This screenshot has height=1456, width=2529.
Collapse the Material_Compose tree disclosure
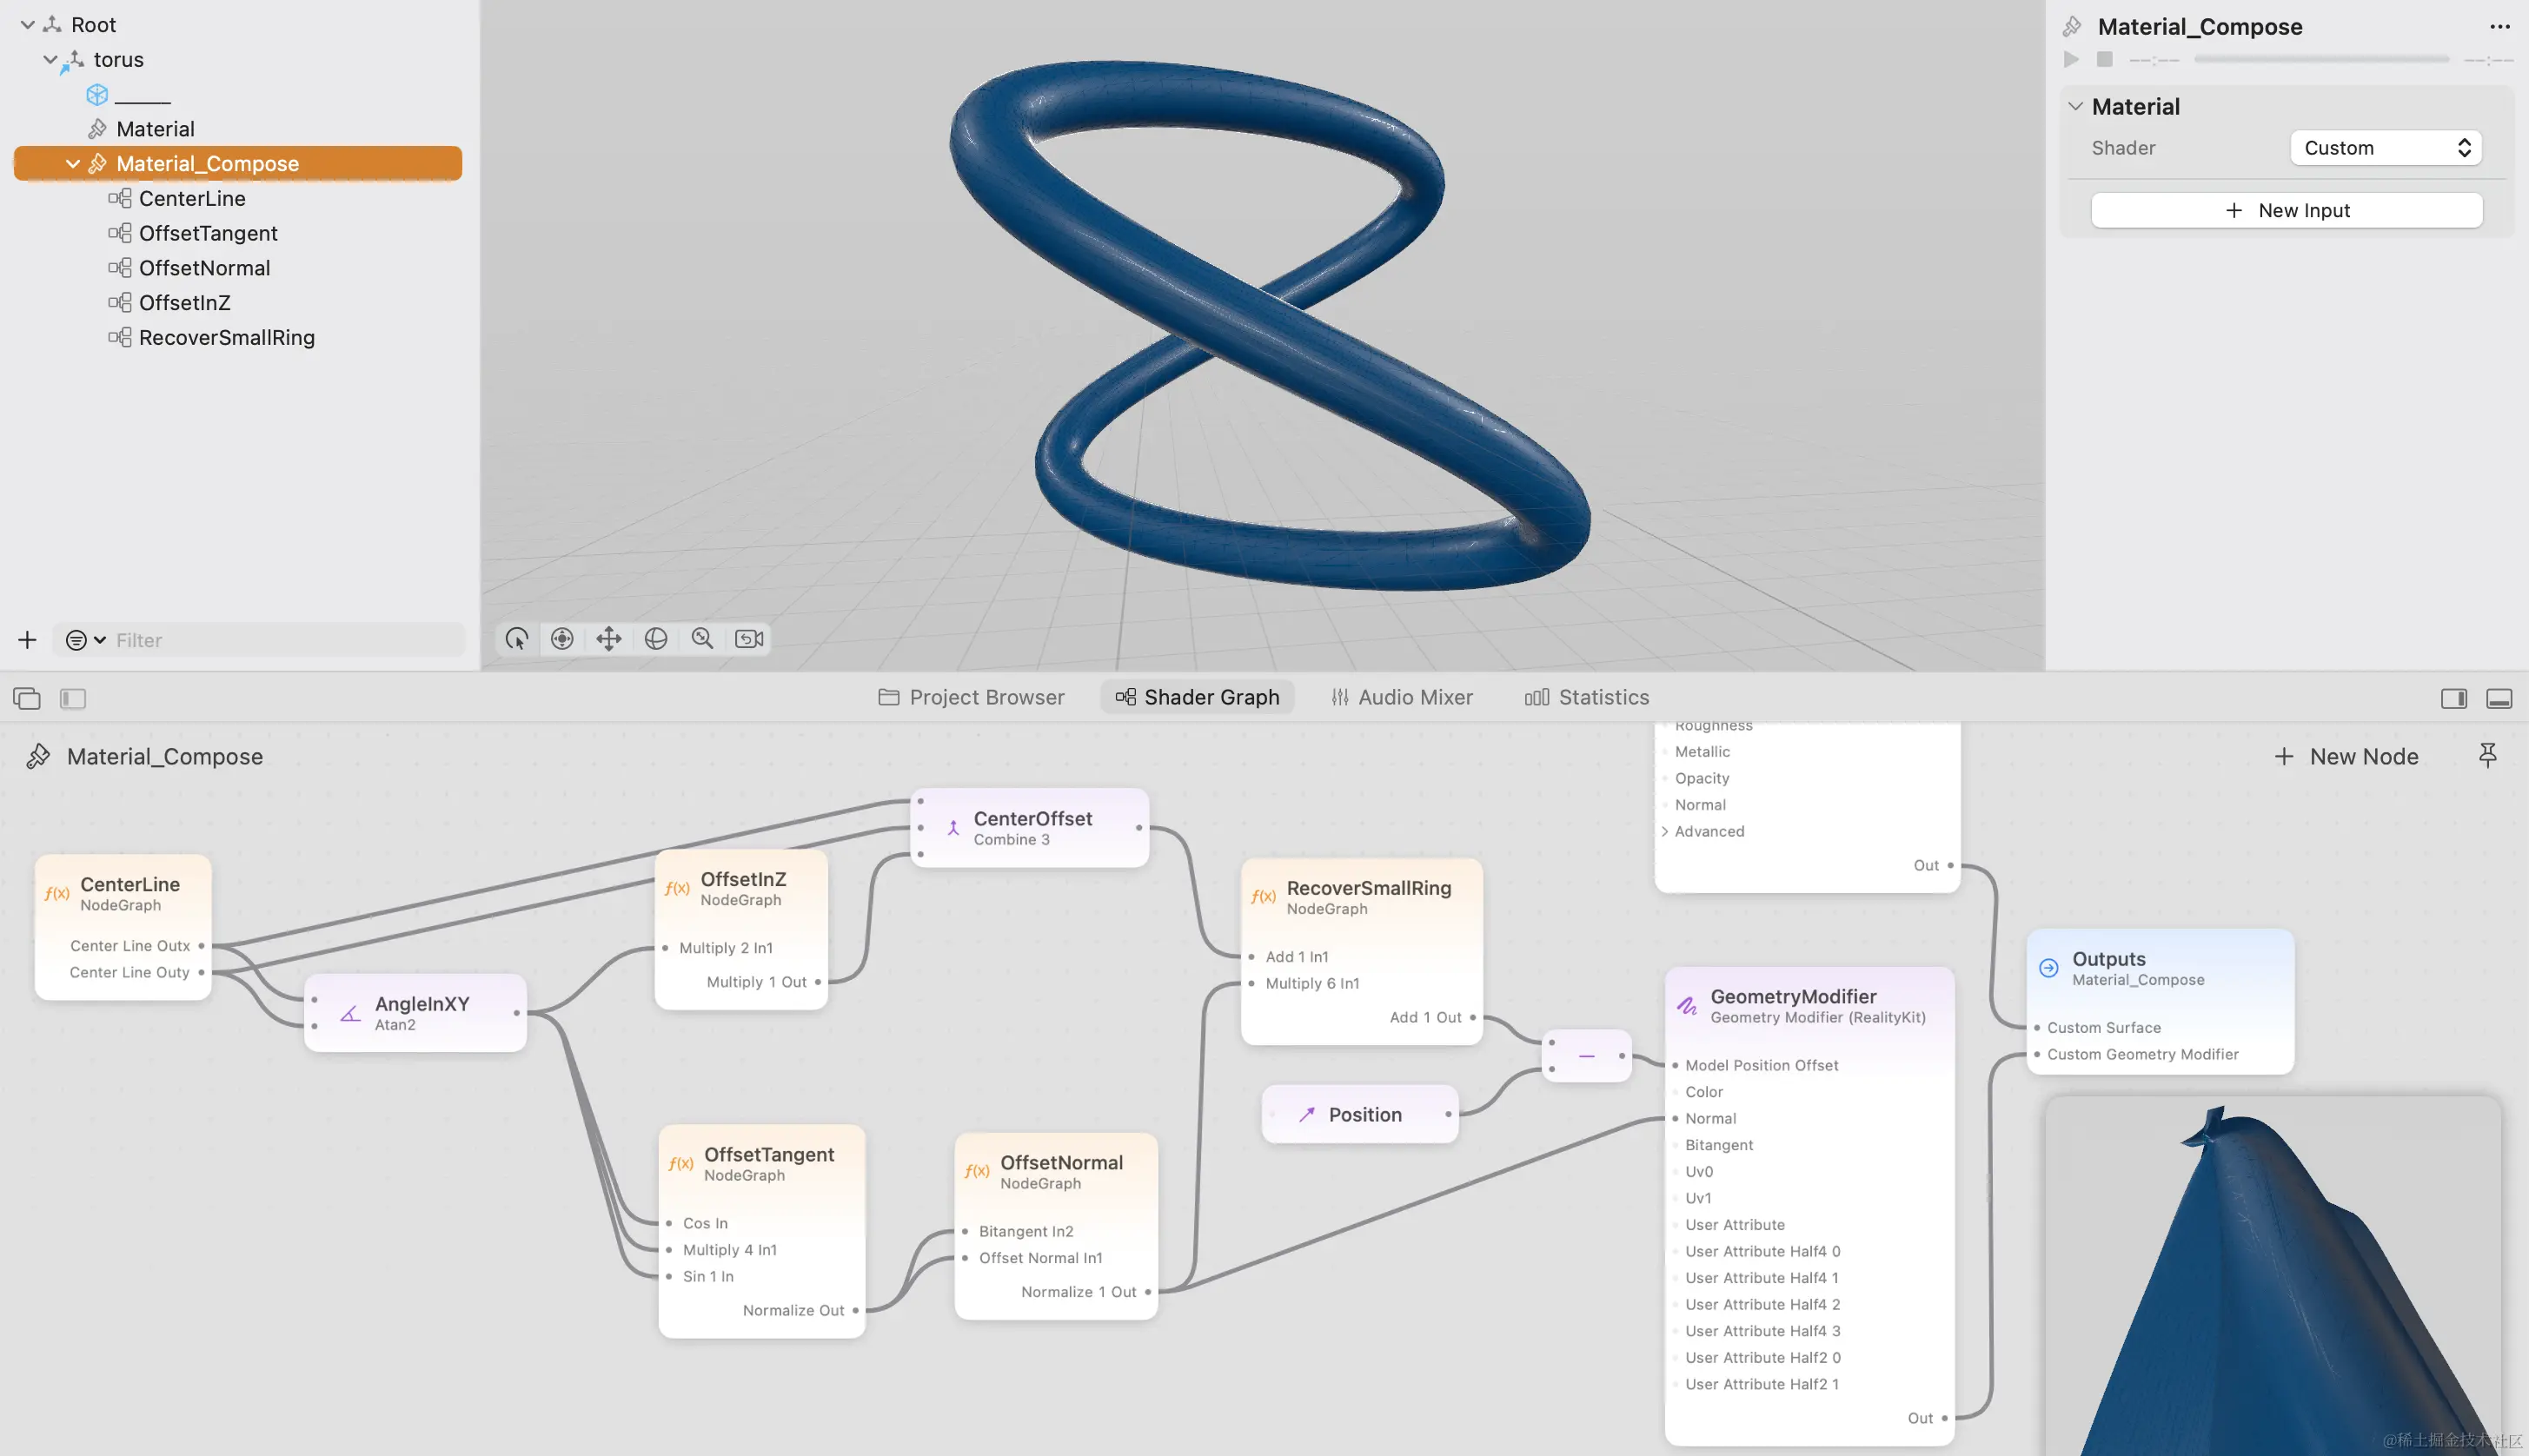(73, 164)
